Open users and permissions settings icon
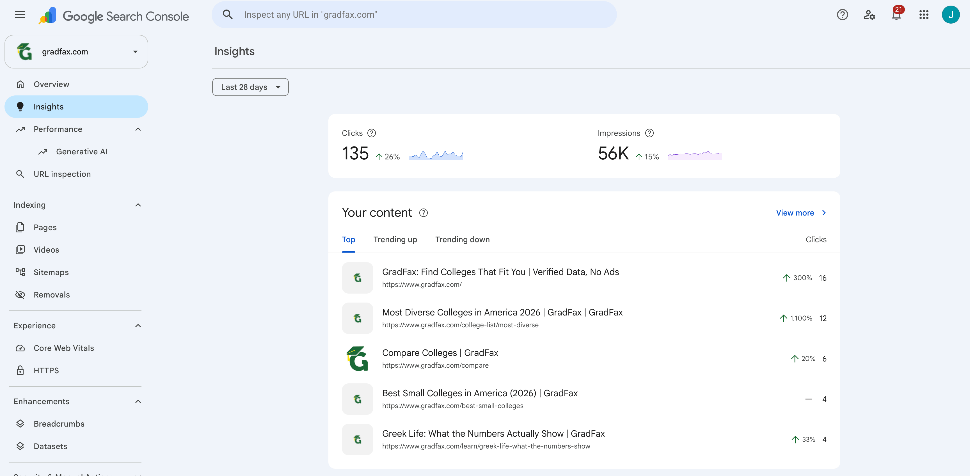 click(869, 15)
